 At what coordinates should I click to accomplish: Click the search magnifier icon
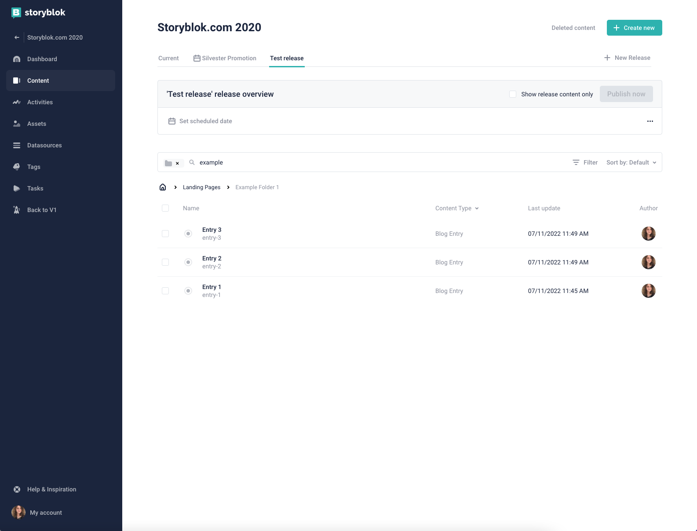pyautogui.click(x=192, y=162)
